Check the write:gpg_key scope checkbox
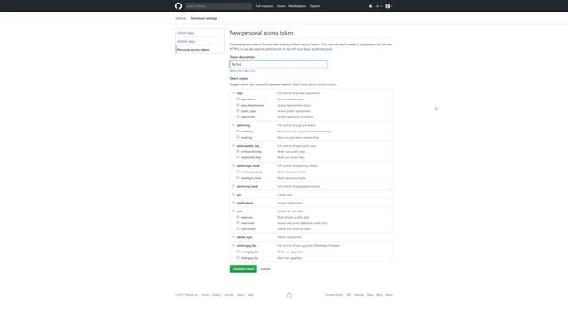 238,252
